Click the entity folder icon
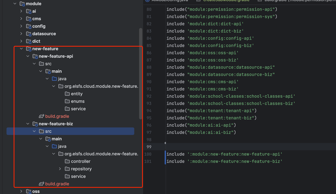 point(67,94)
